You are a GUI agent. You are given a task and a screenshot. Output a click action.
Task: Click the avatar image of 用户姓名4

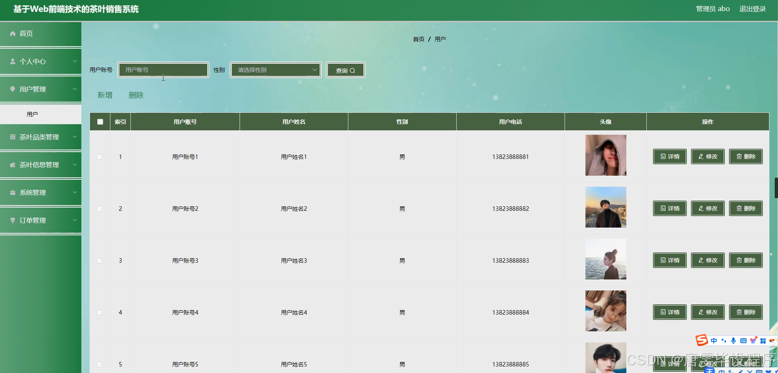(605, 311)
